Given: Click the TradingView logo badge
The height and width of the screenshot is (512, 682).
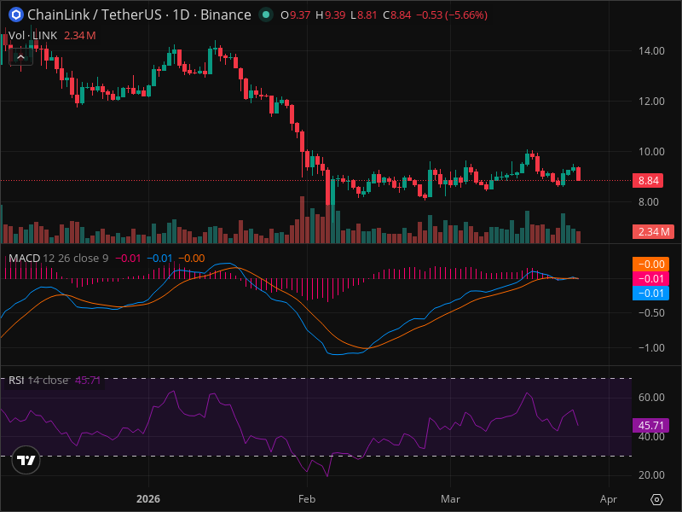Looking at the screenshot, I should pyautogui.click(x=26, y=460).
